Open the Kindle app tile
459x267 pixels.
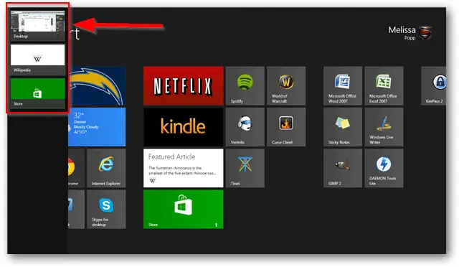pos(184,127)
